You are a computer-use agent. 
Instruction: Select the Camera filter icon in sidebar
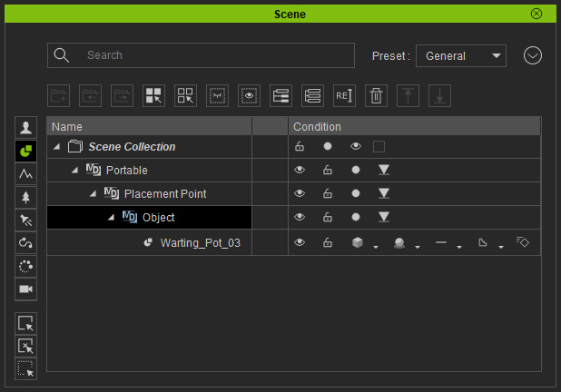click(x=25, y=289)
